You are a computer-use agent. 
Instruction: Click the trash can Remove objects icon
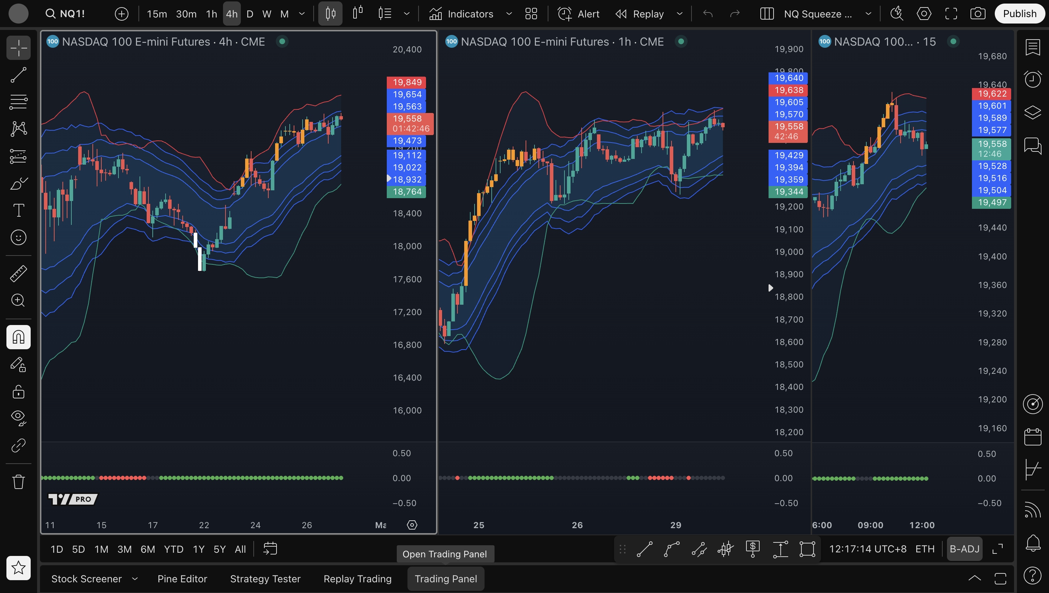tap(18, 482)
